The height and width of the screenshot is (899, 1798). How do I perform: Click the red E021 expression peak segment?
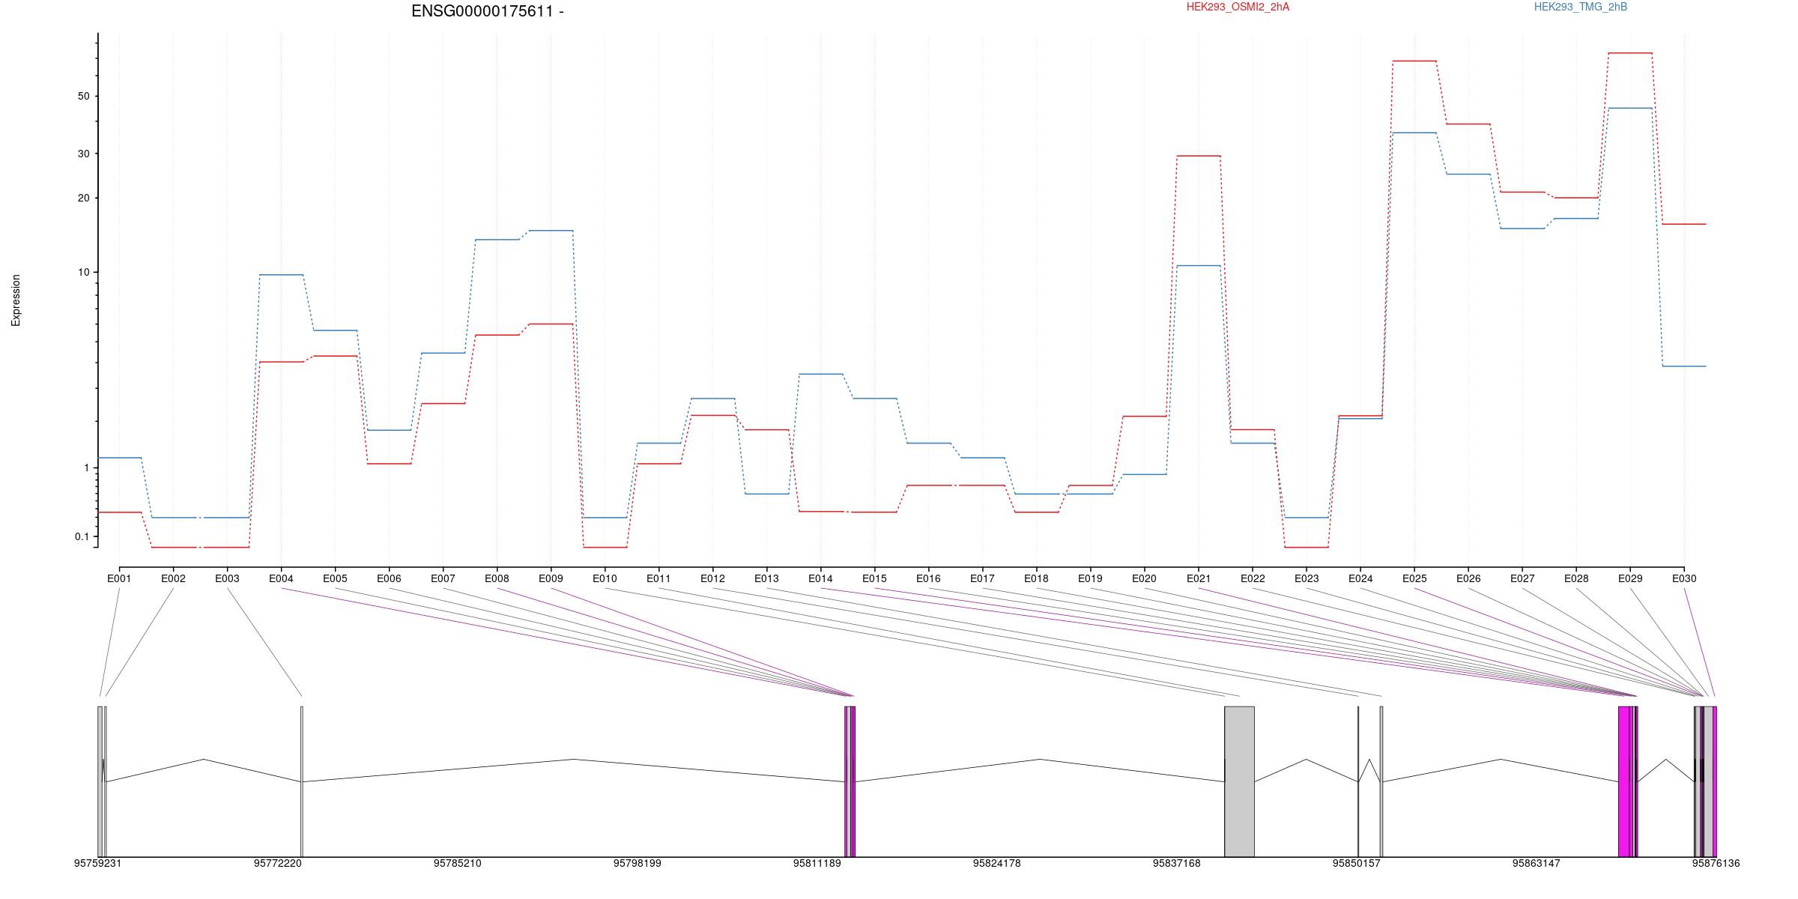pos(1199,156)
